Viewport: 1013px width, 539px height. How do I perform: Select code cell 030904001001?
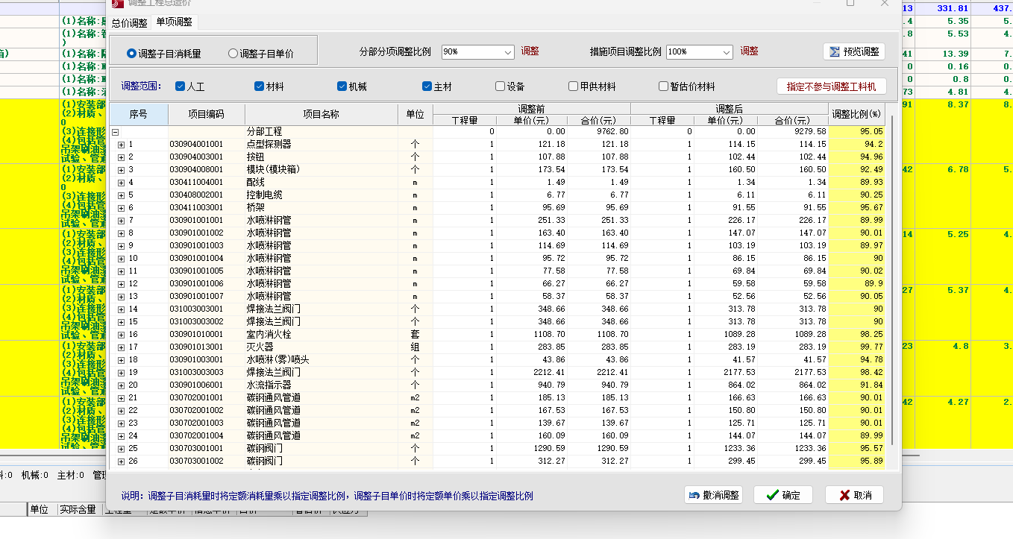(206, 145)
